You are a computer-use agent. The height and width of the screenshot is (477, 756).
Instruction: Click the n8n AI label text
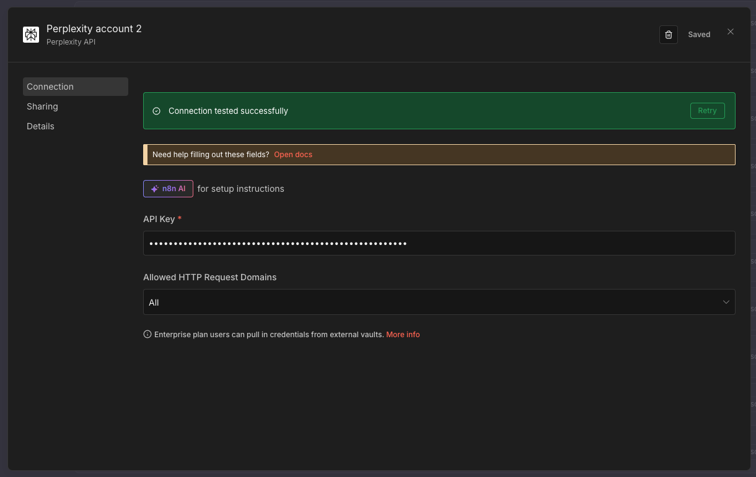174,189
